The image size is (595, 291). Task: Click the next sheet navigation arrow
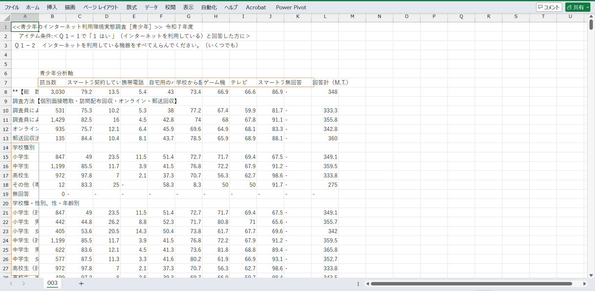coord(24,284)
